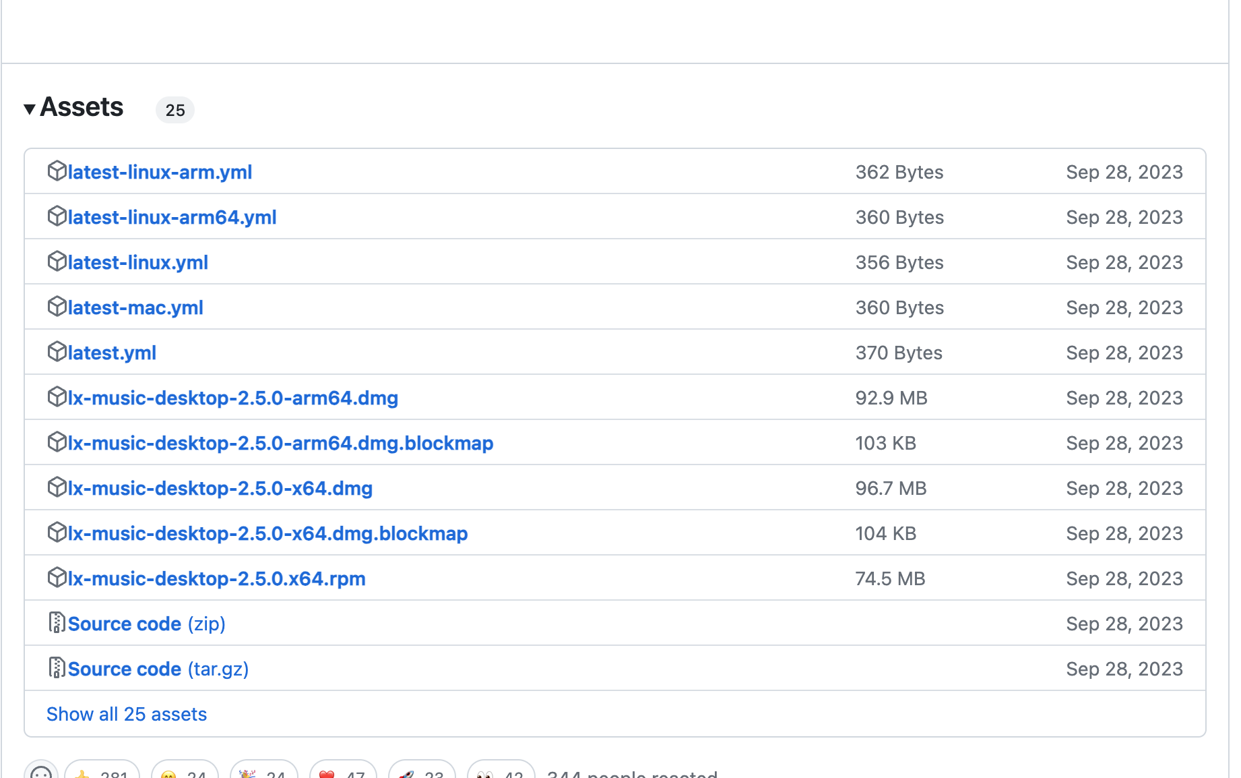Image resolution: width=1241 pixels, height=778 pixels.
Task: Download Source code (zip)
Action: (147, 624)
